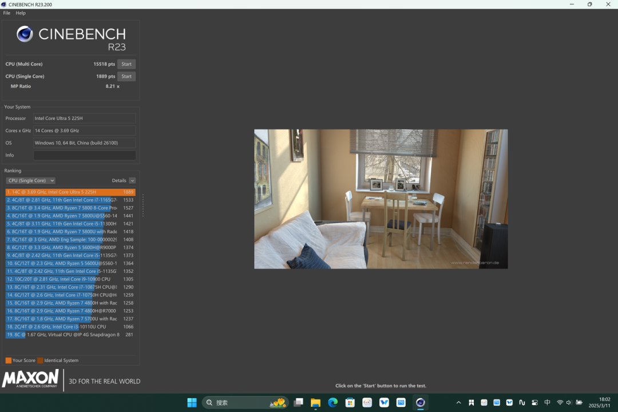Click the Identical System legend swatch
618x412 pixels.
click(40, 360)
